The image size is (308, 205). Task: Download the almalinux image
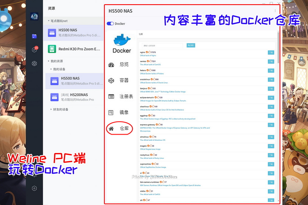pos(271,137)
